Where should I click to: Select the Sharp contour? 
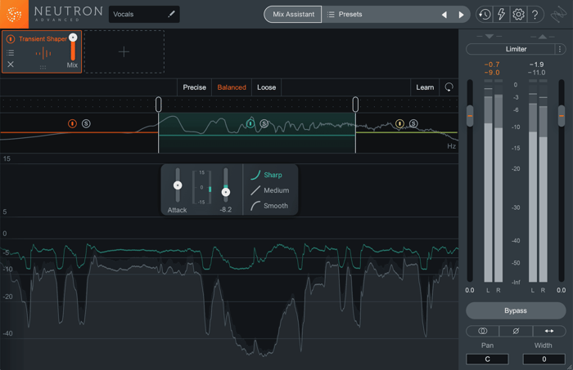(x=267, y=175)
